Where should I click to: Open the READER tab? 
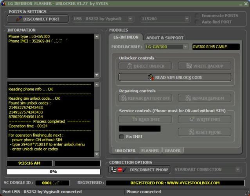[173, 151]
